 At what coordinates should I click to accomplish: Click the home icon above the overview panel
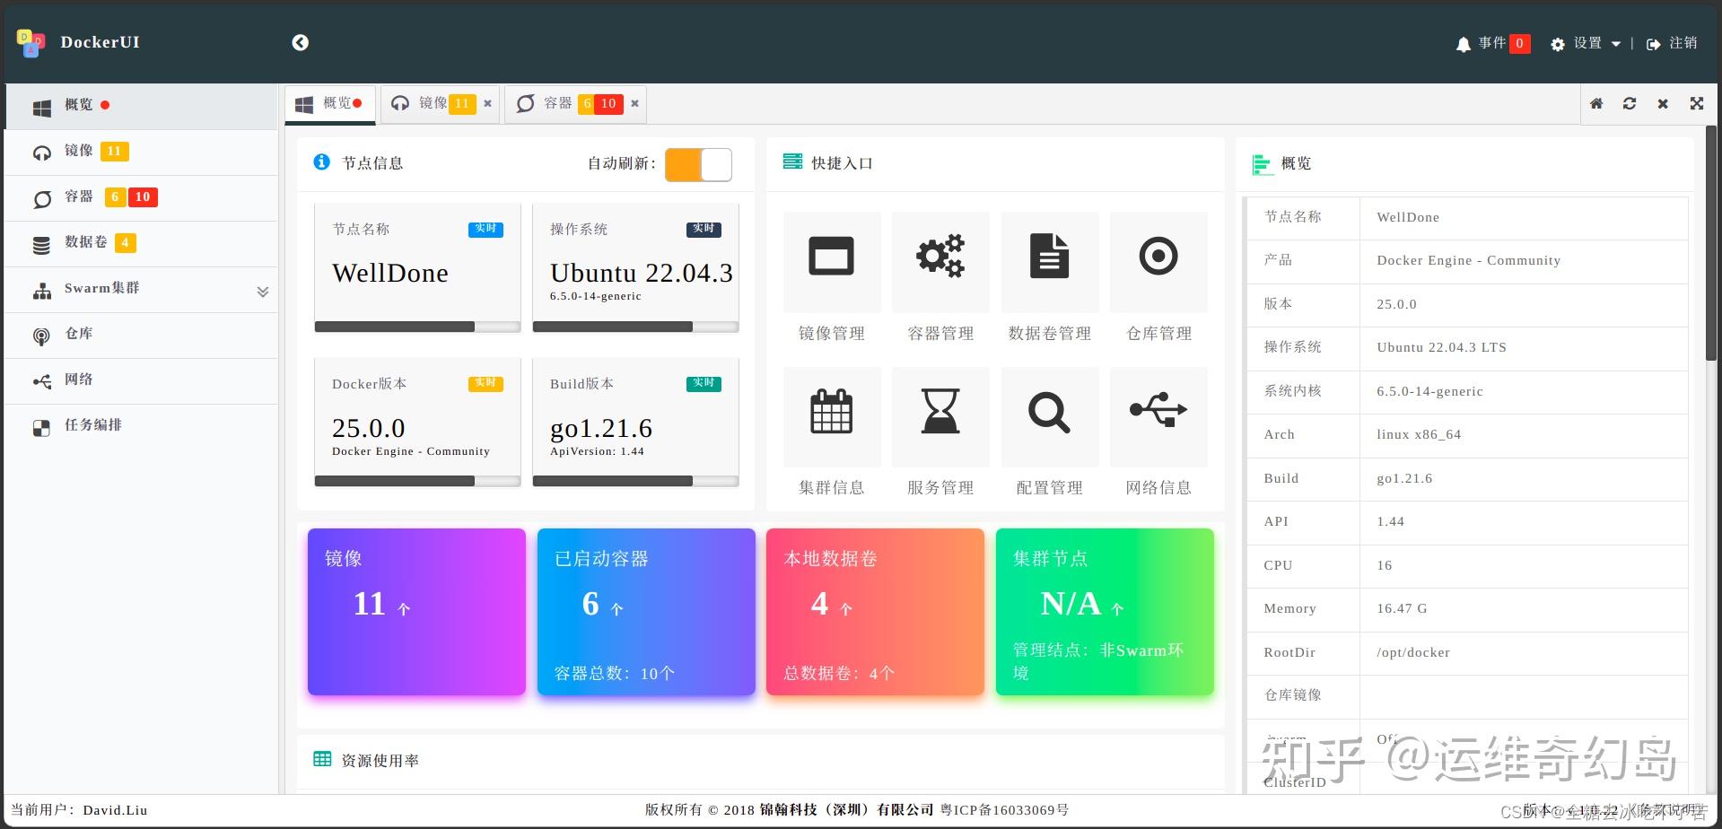tap(1595, 103)
